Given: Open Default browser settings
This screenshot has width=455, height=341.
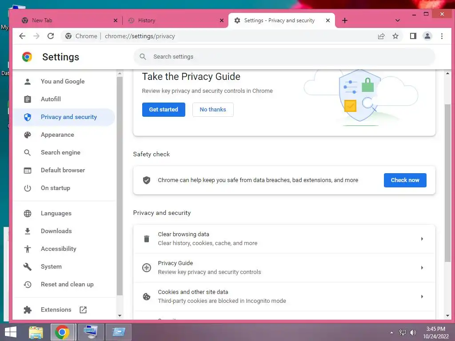Looking at the screenshot, I should tap(63, 170).
